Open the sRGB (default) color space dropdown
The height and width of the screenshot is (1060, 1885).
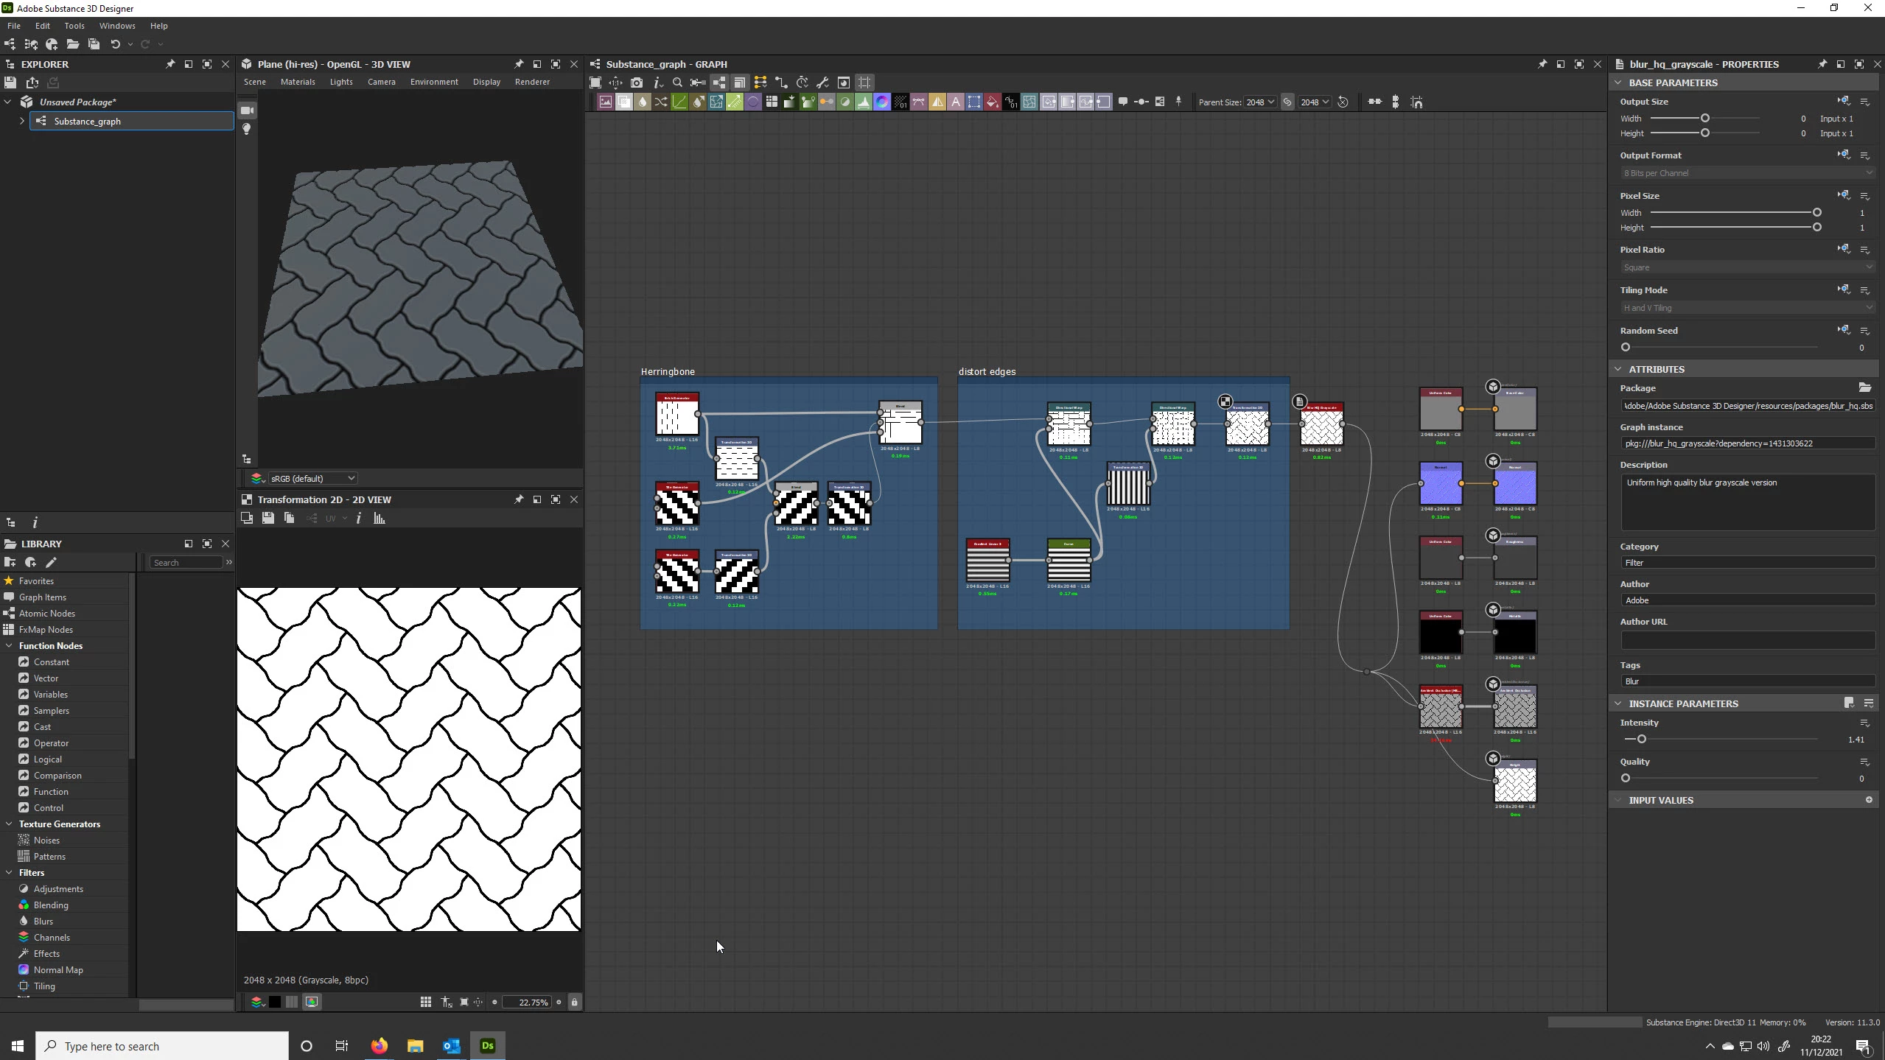(x=312, y=478)
